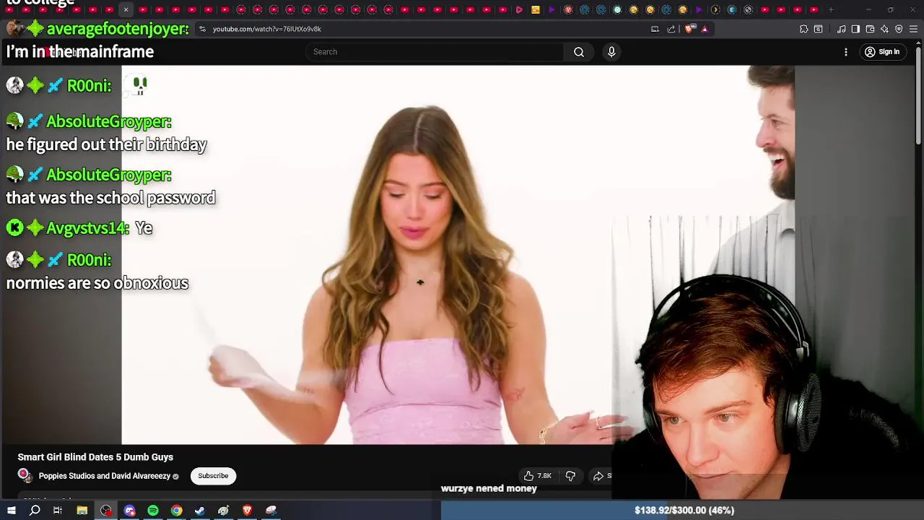Click the share page icon in address bar
The height and width of the screenshot is (520, 924).
click(x=671, y=29)
